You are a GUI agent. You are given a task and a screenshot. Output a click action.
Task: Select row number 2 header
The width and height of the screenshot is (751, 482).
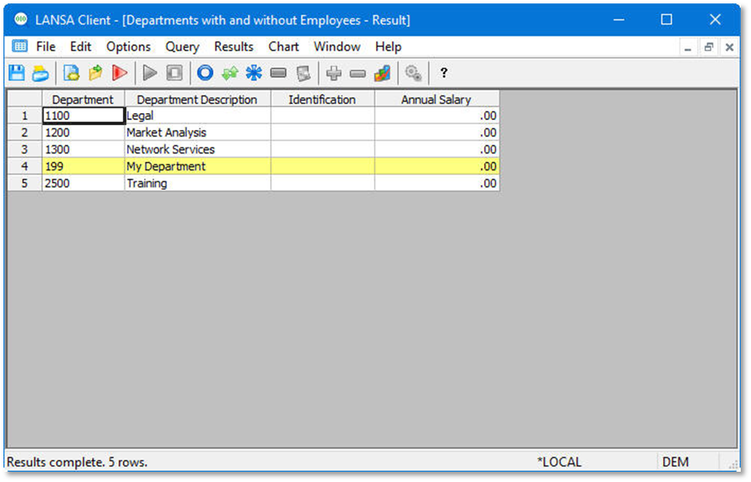pyautogui.click(x=25, y=133)
